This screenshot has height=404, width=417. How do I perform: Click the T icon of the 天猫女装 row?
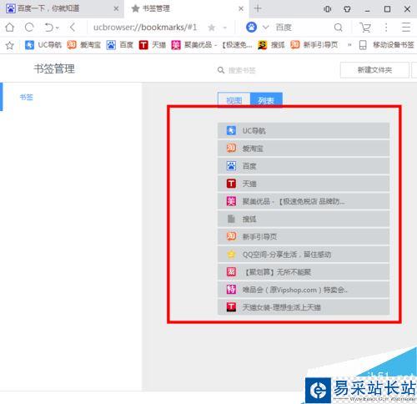pos(231,307)
